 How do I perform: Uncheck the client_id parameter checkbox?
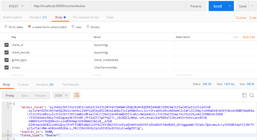click(x=7, y=45)
